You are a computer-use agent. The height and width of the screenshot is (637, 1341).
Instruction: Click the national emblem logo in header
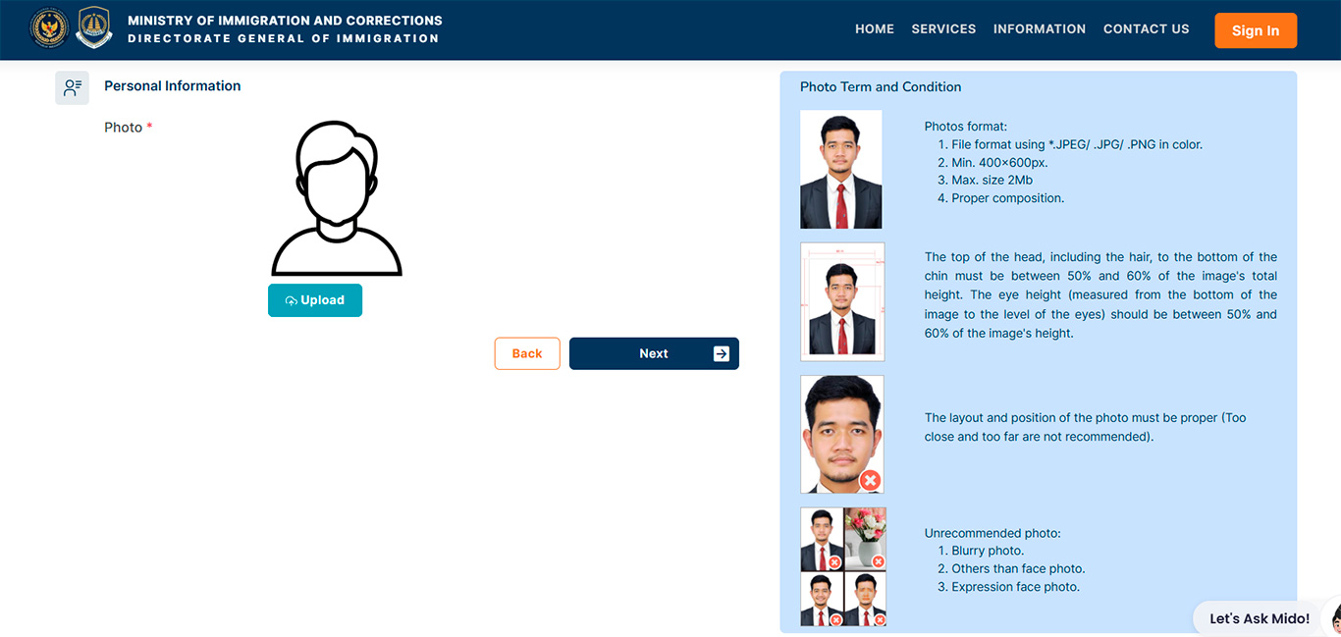tap(49, 28)
